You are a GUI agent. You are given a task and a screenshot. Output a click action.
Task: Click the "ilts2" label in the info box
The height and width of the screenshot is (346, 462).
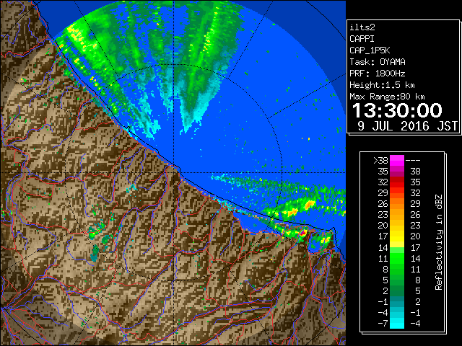click(x=362, y=27)
